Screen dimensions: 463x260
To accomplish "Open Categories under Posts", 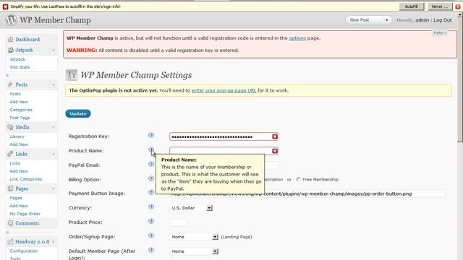I will point(21,110).
